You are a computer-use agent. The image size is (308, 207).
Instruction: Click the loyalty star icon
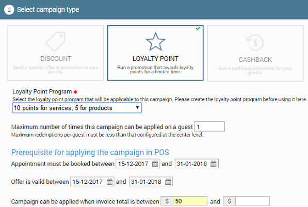click(x=155, y=41)
